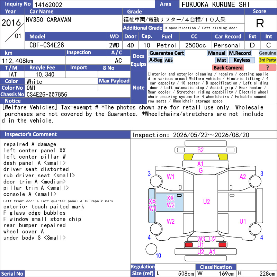
Task: Click the U2 mark on the roof center
Action: 206,202
